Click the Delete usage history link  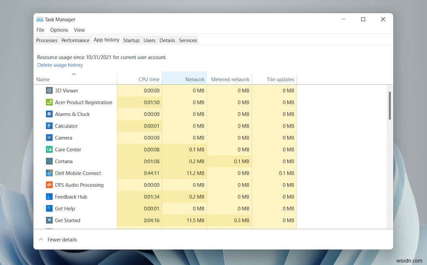coord(60,65)
